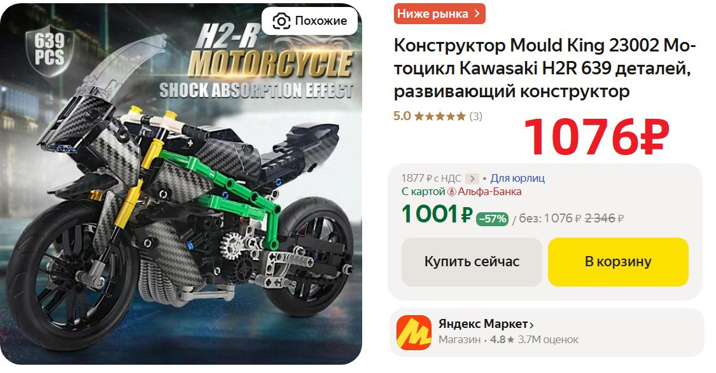Open the Яндекс Маркет store logo

coord(414,333)
